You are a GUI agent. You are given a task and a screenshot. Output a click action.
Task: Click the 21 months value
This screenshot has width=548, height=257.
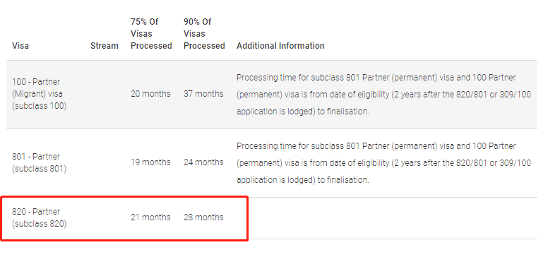click(x=150, y=217)
